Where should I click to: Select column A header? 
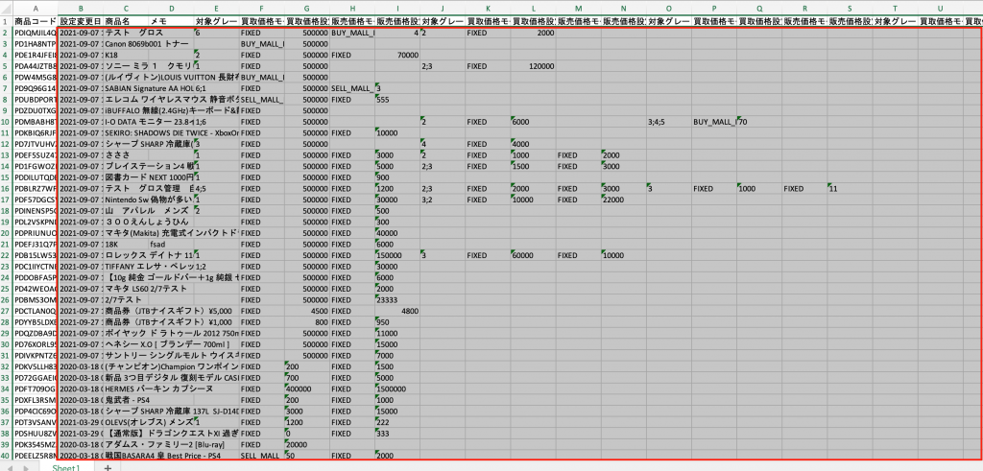tap(36, 9)
